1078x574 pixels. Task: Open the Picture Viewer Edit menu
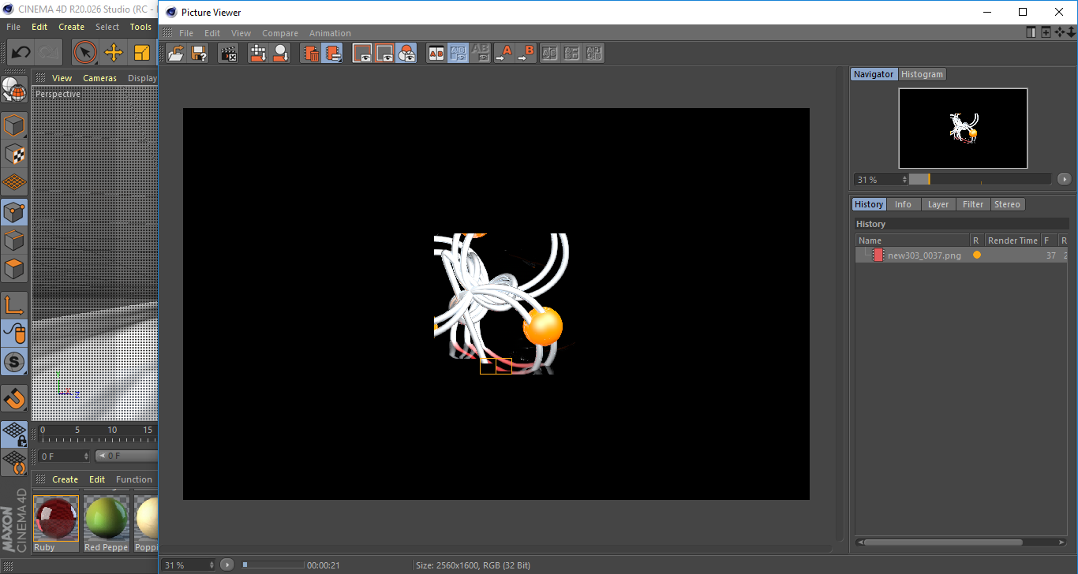point(212,33)
